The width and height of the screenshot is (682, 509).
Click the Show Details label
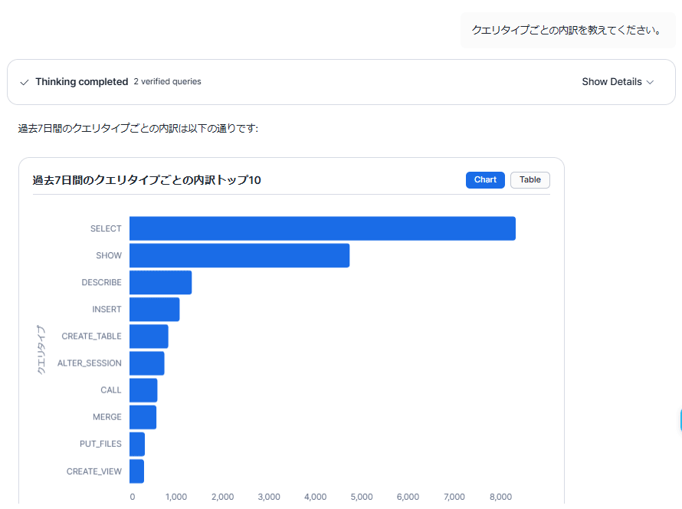[x=611, y=82]
